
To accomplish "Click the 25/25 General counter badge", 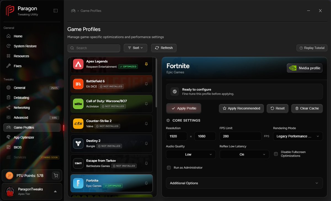I will tap(54, 88).
